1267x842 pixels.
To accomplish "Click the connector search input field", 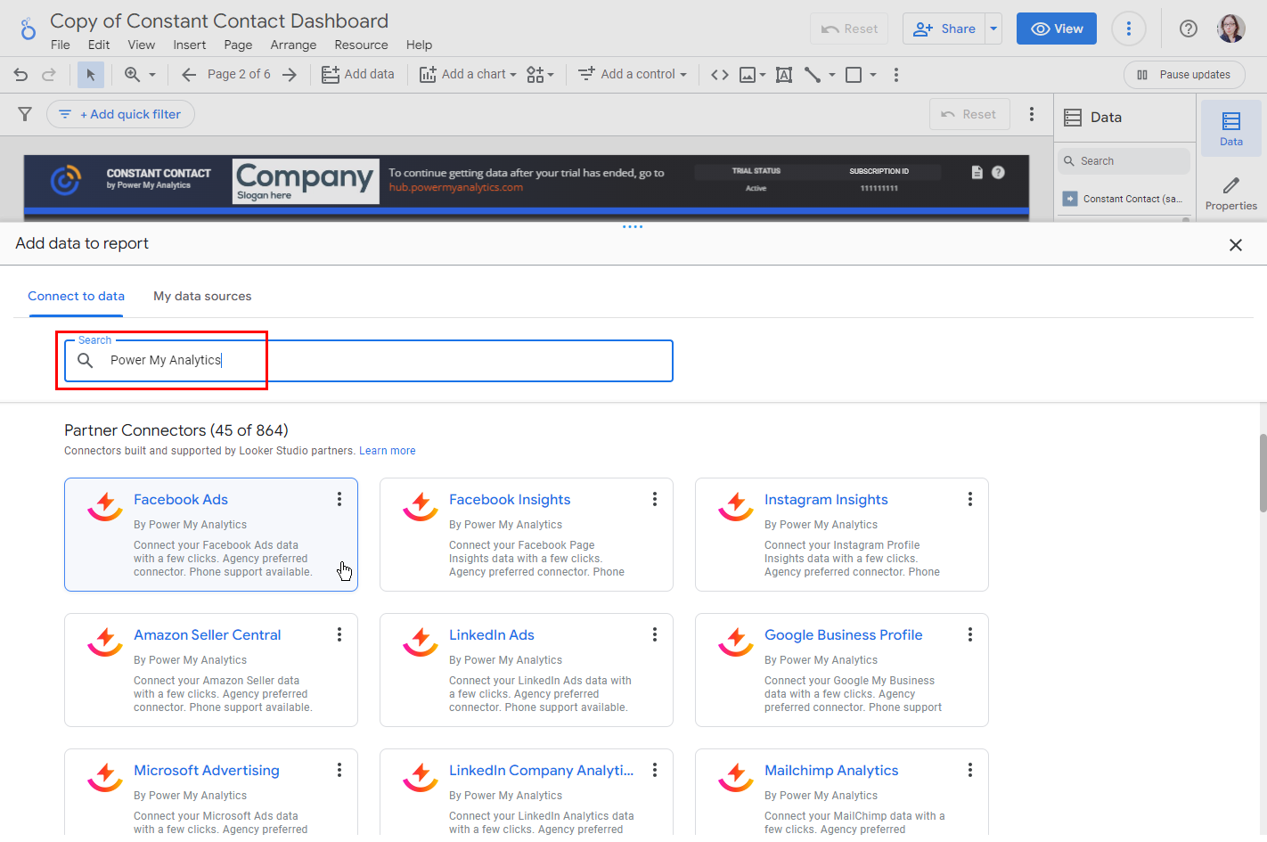I will pos(383,361).
